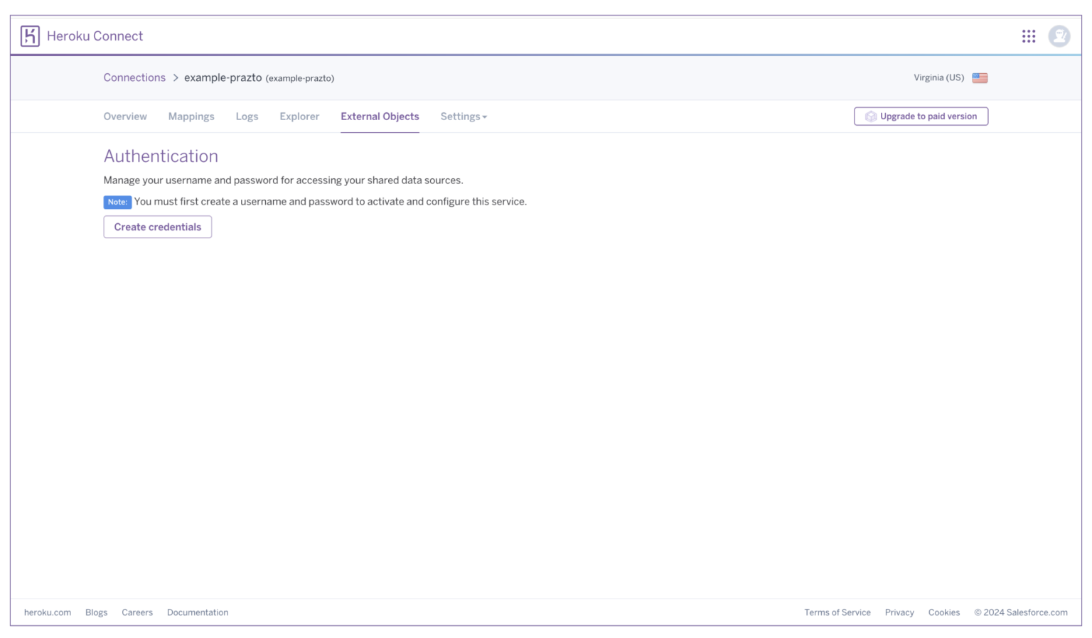
Task: Visit the Blogs footer link
Action: click(96, 612)
